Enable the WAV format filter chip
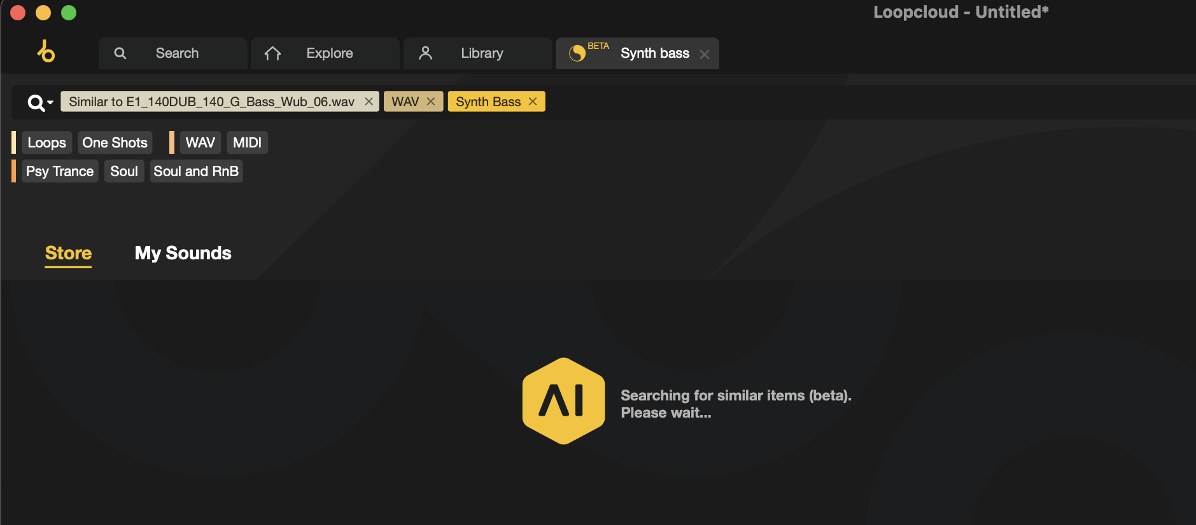Viewport: 1196px width, 525px height. click(x=200, y=143)
